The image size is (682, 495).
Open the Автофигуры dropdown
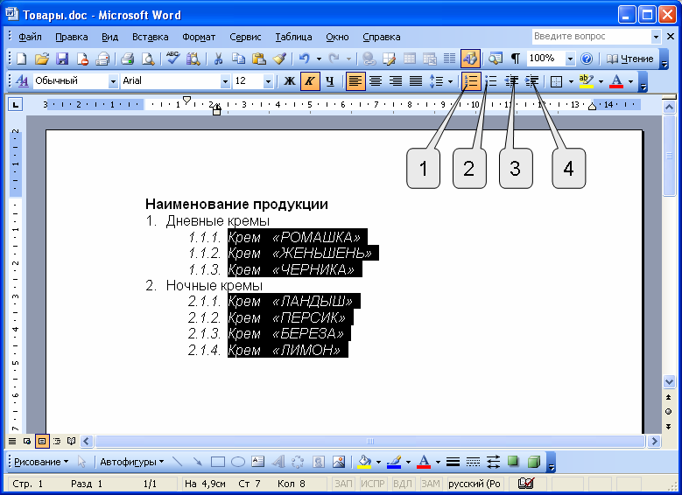click(132, 462)
